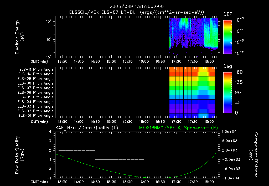The image size is (269, 186).
Task: Click the 'ELS-11 Pitch Angle' row label
Action: (36, 70)
